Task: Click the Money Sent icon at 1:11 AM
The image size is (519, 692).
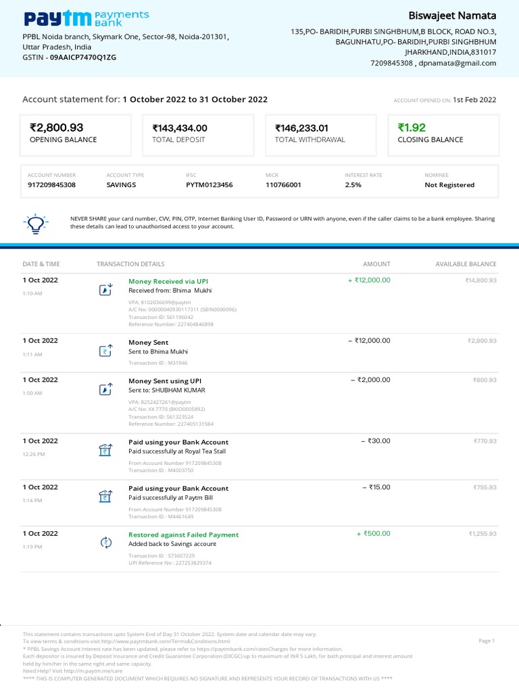Action: click(105, 351)
